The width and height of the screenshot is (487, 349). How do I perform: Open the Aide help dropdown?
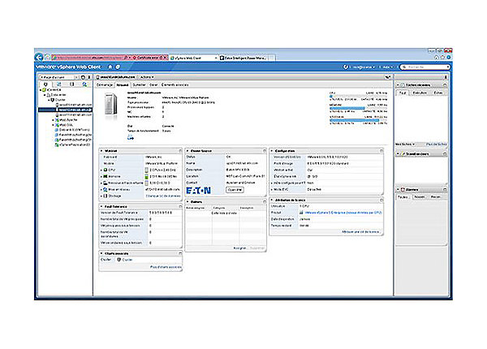(387, 67)
